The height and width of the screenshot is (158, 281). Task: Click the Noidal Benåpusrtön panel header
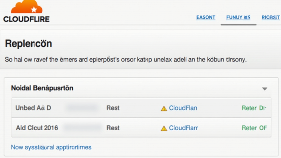[42, 88]
